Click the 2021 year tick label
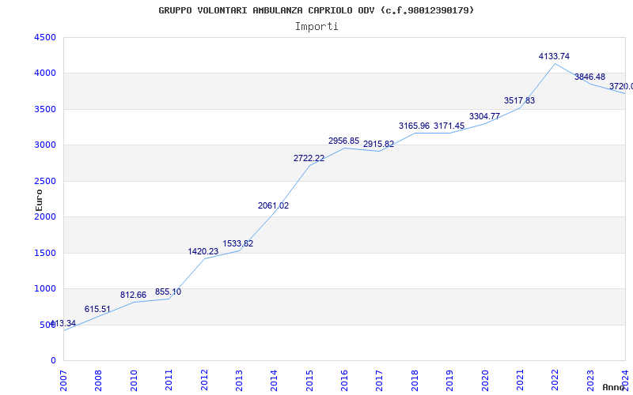The height and width of the screenshot is (395, 633). point(520,380)
